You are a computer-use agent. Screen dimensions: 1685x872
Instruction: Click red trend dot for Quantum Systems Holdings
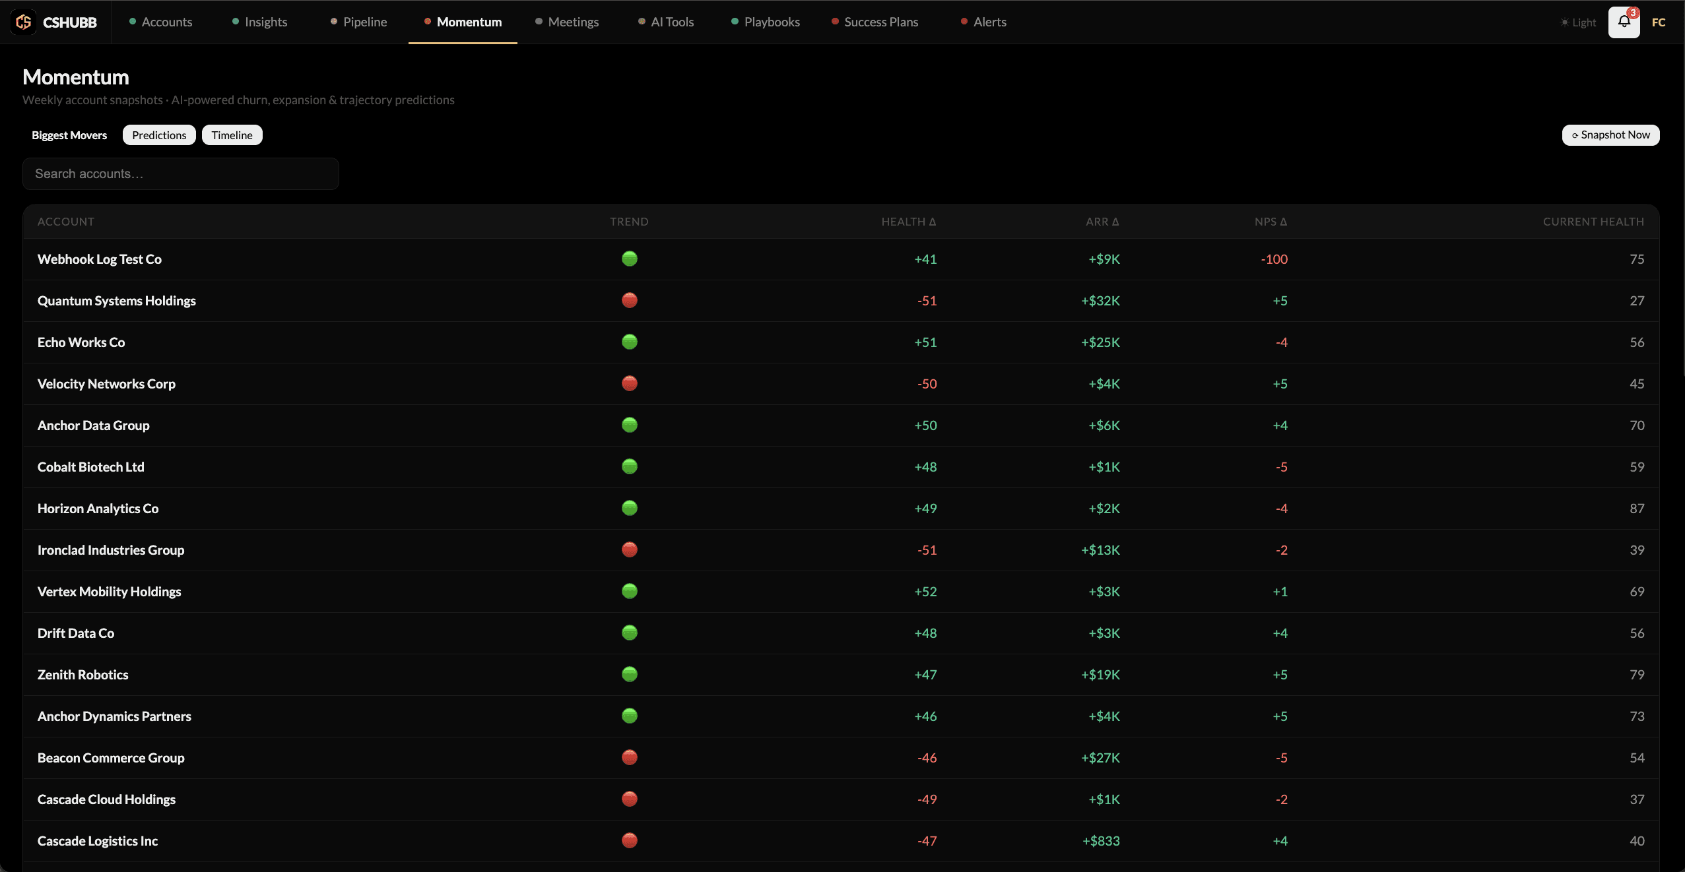pos(630,300)
